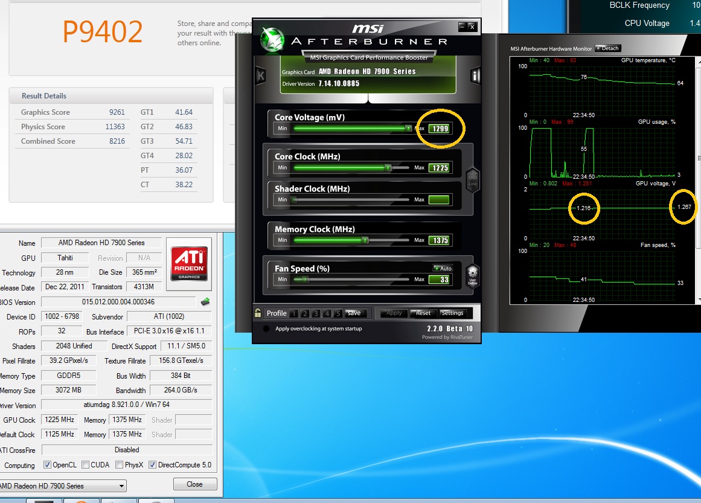Click the hardware monitor scrollbar up arrow
The image size is (701, 503).
click(x=699, y=60)
